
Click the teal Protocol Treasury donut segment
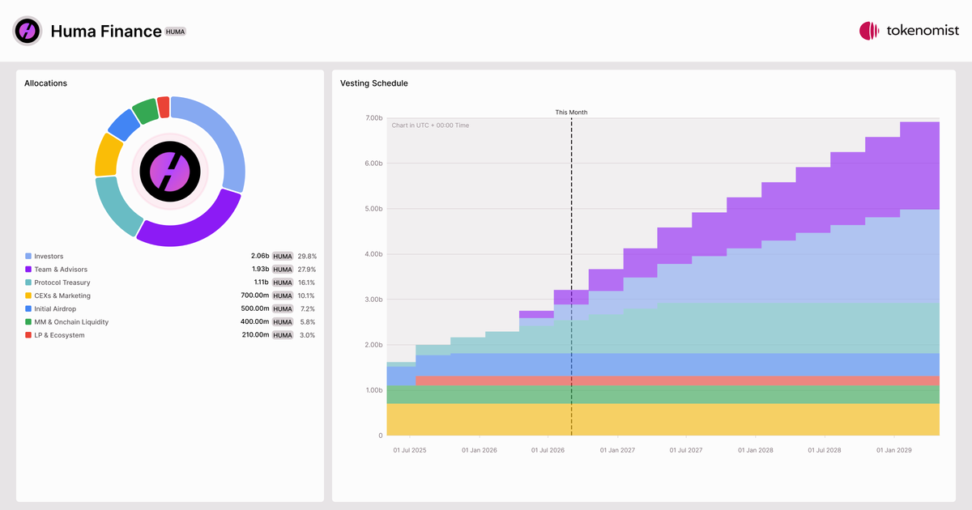pos(115,208)
